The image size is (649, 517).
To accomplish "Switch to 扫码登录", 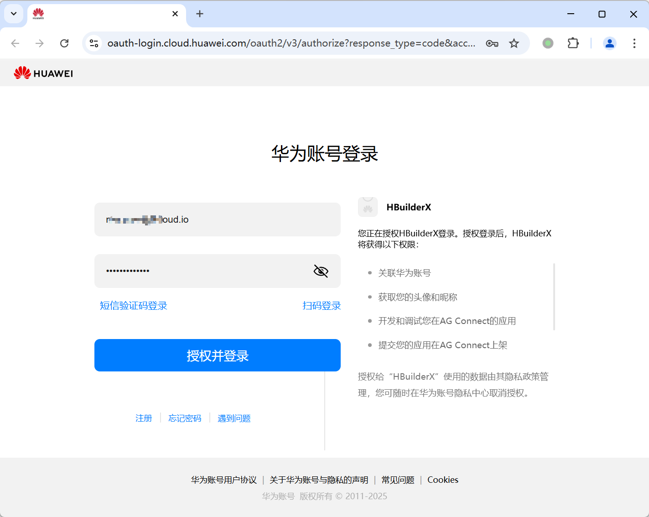I will pos(322,306).
